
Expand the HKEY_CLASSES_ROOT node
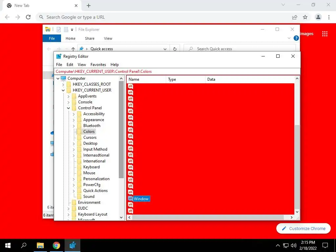(63, 84)
